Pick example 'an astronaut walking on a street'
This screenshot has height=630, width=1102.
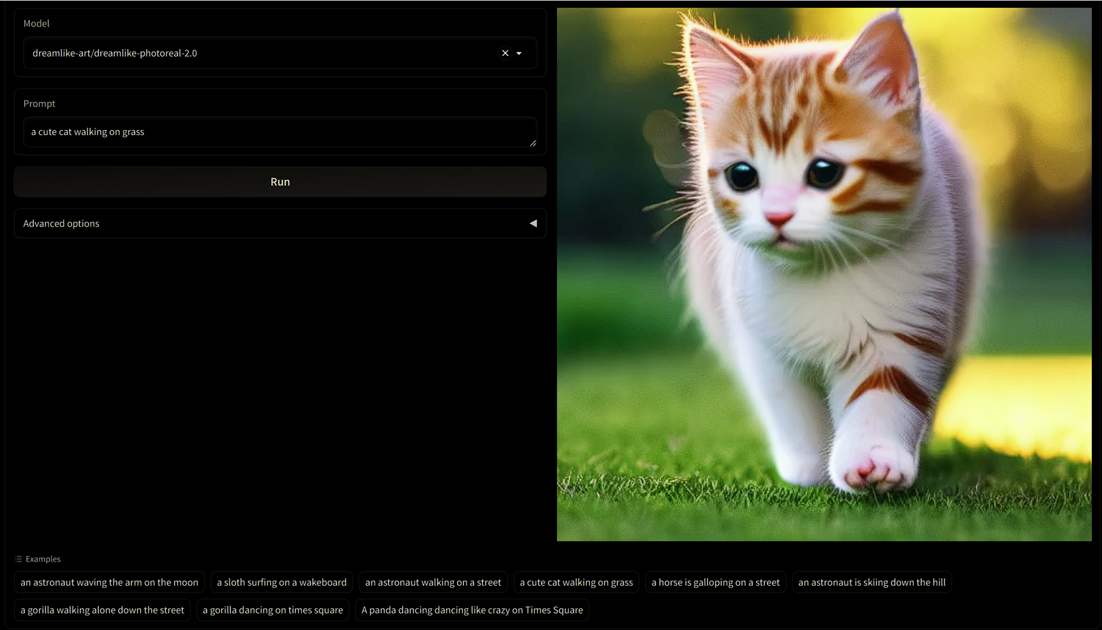coord(432,582)
